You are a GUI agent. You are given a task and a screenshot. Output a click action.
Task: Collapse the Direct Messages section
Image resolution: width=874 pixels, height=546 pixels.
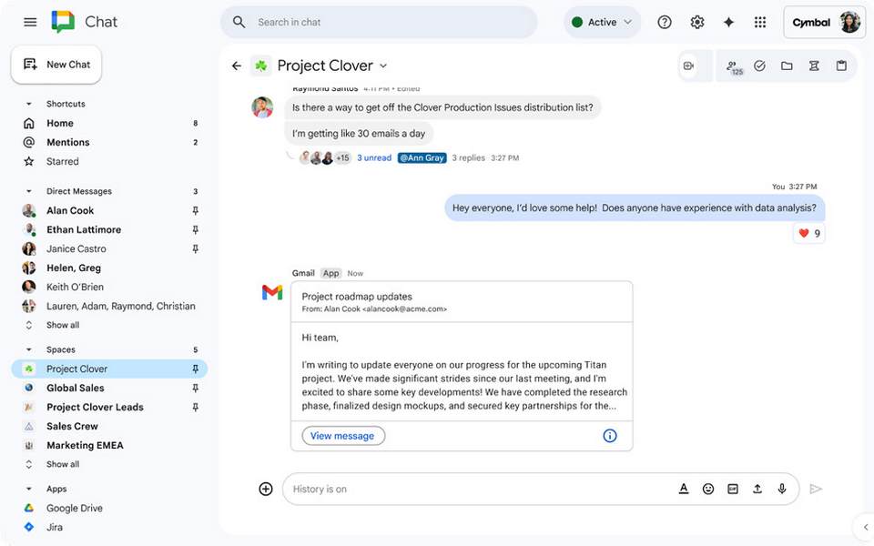click(x=29, y=192)
